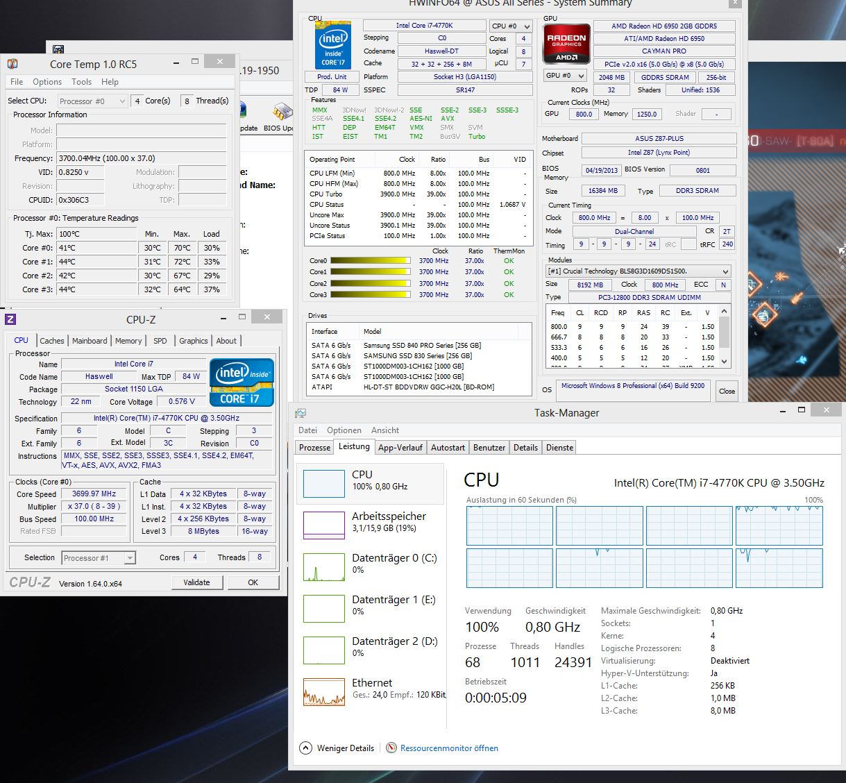The image size is (846, 783).
Task: Click the Frequency field in Core Temp
Action: [x=141, y=158]
